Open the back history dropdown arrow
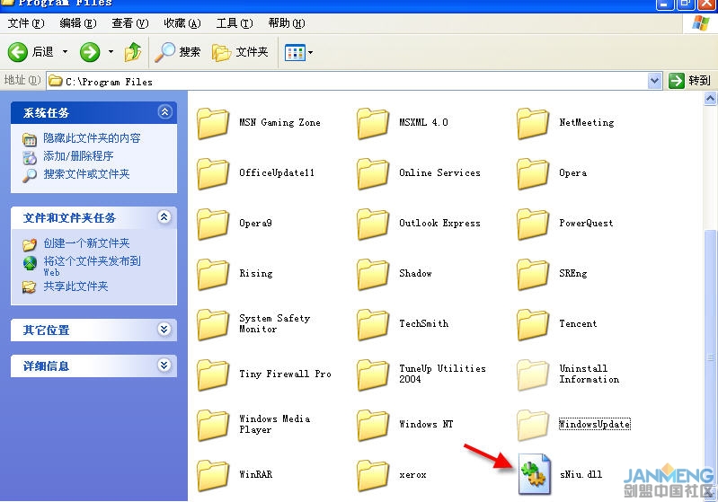The height and width of the screenshot is (502, 718). [x=65, y=52]
